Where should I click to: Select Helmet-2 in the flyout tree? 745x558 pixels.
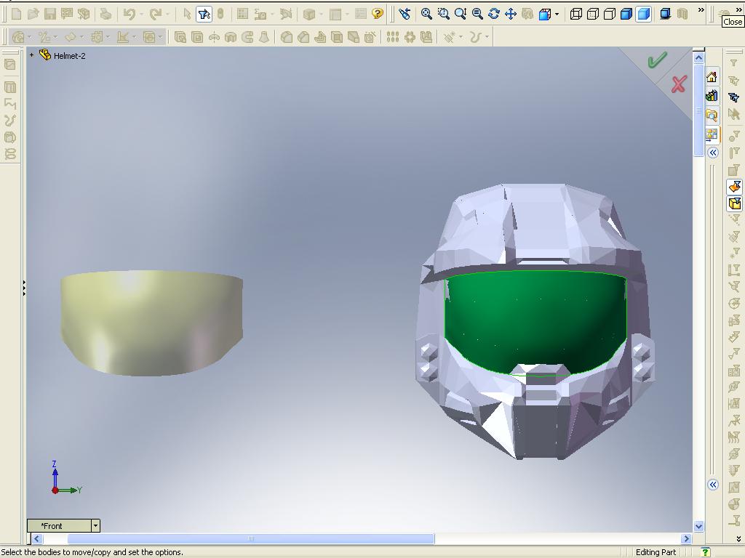(69, 56)
